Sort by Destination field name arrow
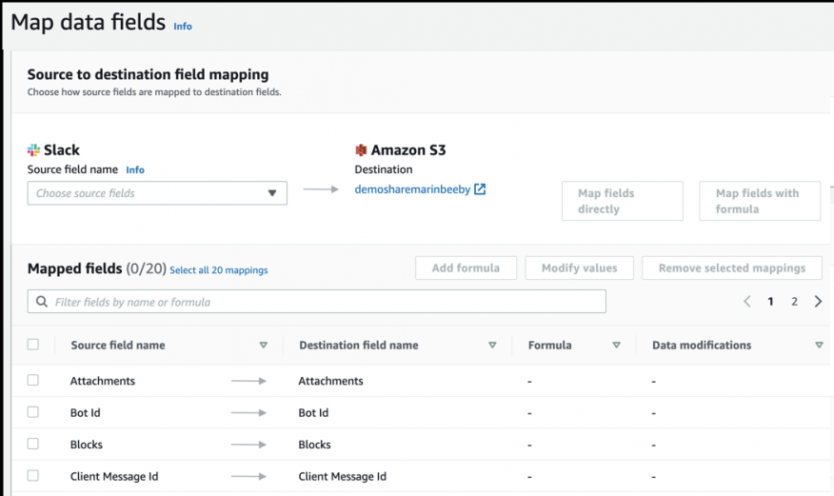 pyautogui.click(x=492, y=346)
